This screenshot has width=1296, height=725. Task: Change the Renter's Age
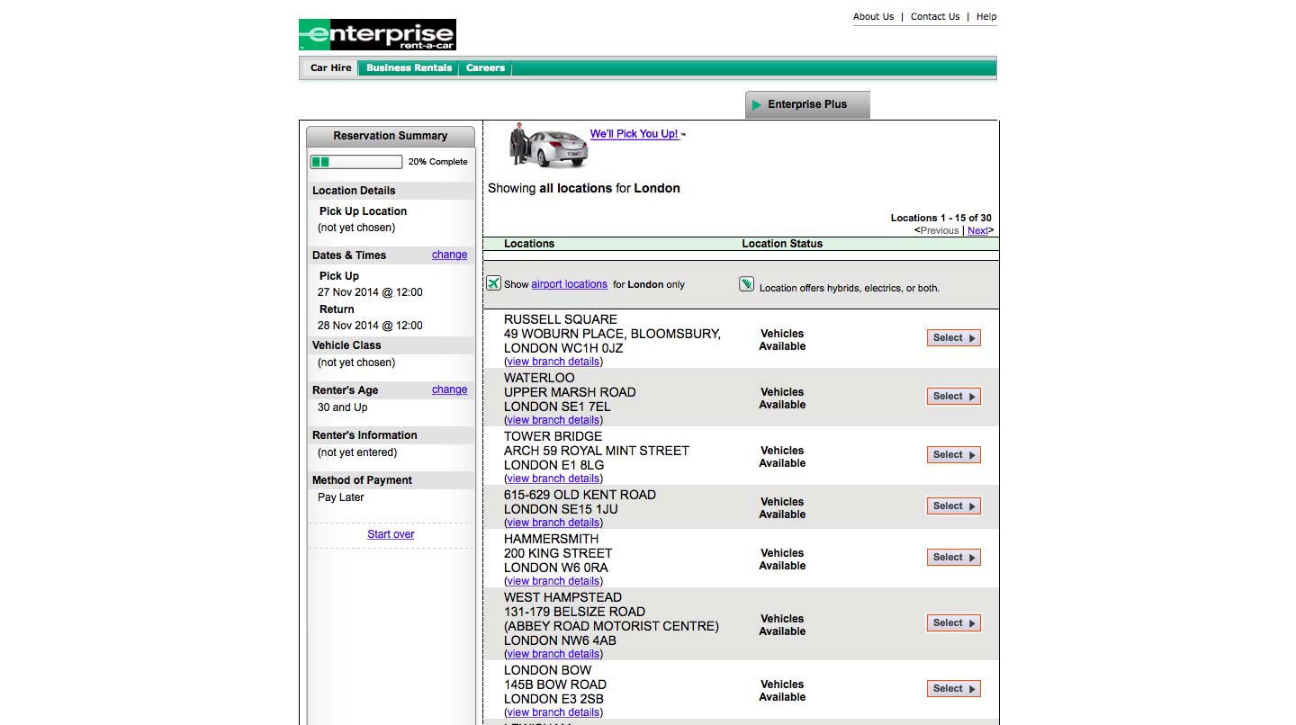click(x=449, y=389)
